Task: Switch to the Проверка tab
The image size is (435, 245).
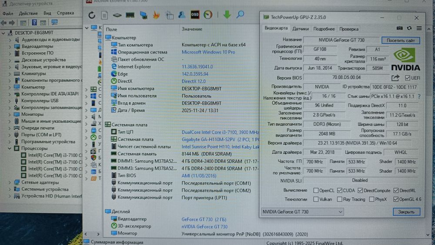Action: (x=349, y=29)
